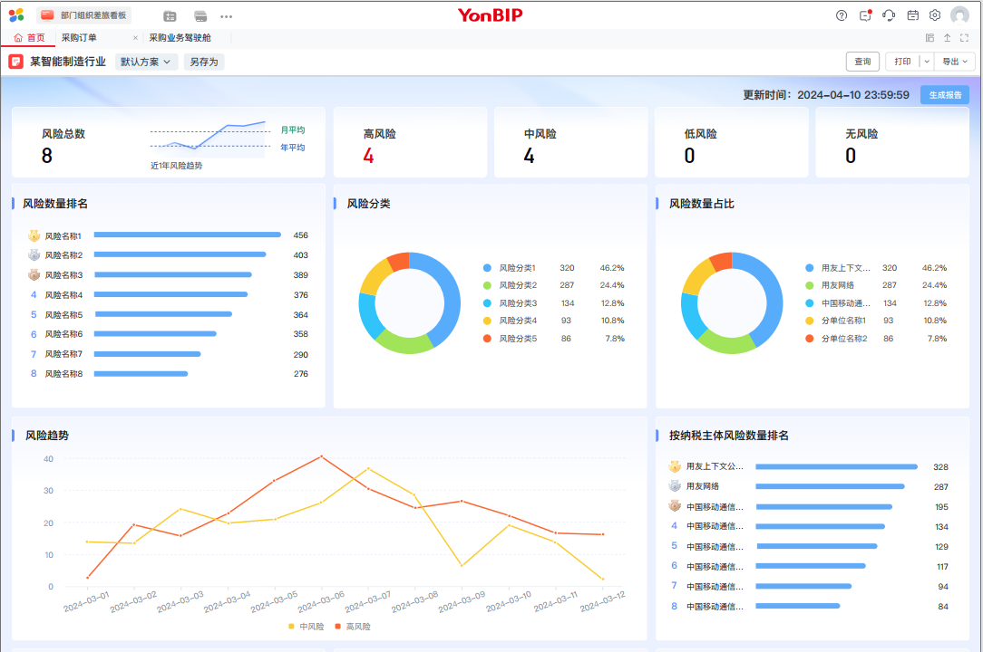Open the message notifications icon

click(865, 15)
